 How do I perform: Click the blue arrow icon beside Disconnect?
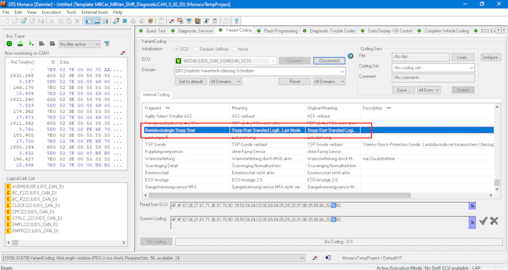tap(350, 56)
